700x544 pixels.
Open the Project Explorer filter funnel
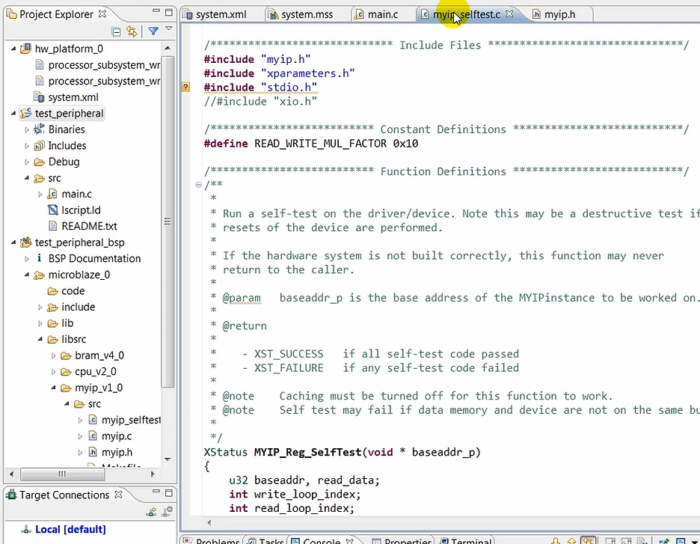(152, 31)
